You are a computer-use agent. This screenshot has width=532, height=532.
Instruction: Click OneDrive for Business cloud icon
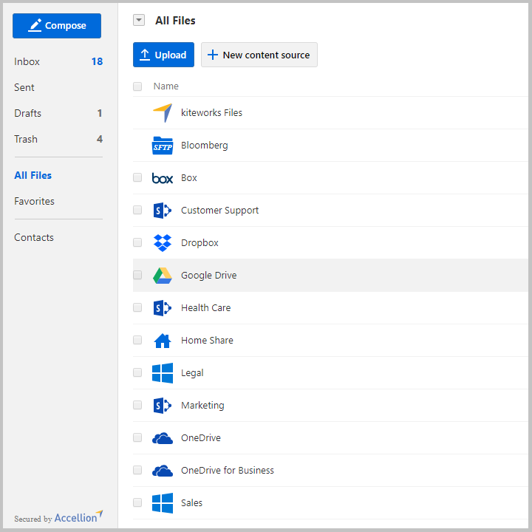[163, 471]
